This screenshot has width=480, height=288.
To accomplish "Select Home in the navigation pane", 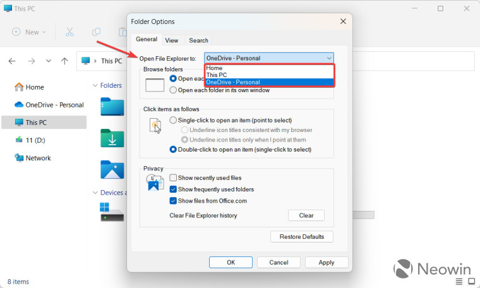I will (44, 87).
